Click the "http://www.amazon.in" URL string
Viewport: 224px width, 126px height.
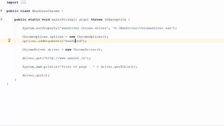tap(65, 58)
